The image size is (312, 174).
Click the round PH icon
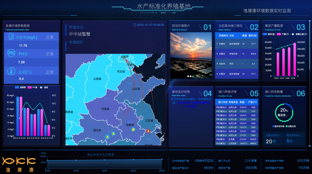[11, 54]
